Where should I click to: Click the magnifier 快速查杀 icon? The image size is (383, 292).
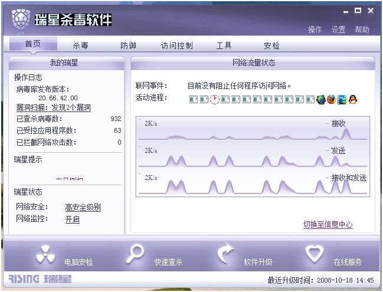click(x=135, y=254)
